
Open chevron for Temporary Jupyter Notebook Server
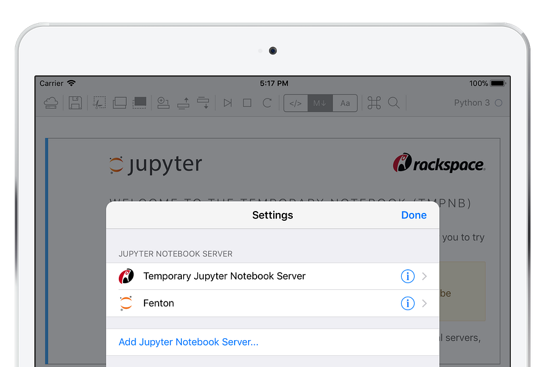coord(424,276)
